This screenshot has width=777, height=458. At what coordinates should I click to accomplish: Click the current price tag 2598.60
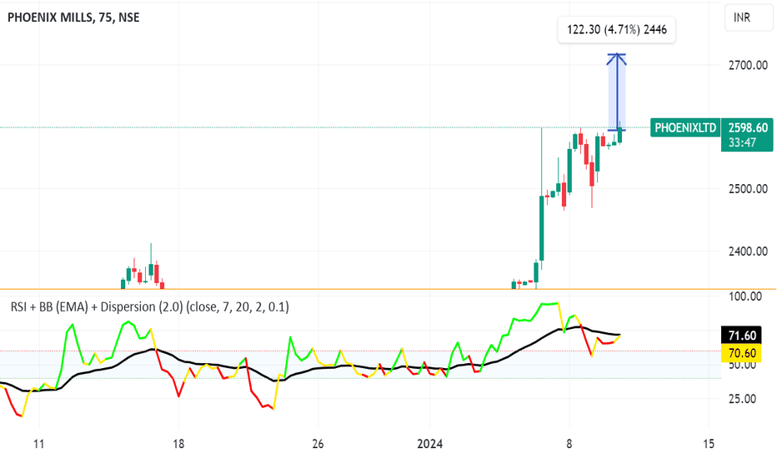(x=747, y=127)
